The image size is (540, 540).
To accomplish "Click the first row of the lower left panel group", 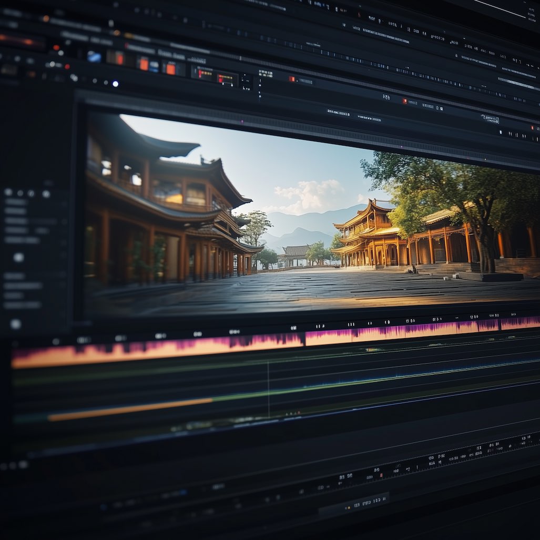I will [15, 276].
